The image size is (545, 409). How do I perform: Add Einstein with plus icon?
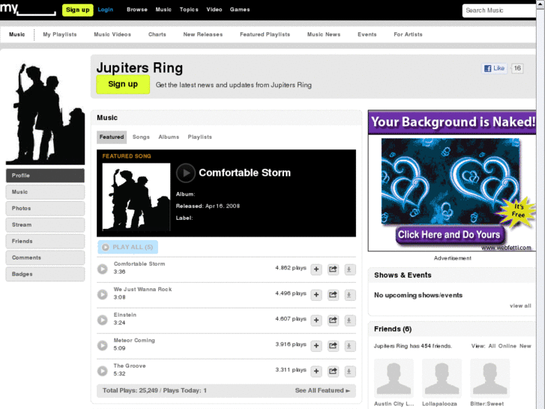coord(316,320)
